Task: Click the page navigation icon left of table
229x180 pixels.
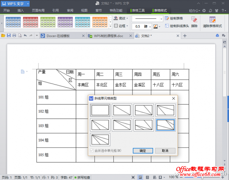Action: [x=23, y=72]
